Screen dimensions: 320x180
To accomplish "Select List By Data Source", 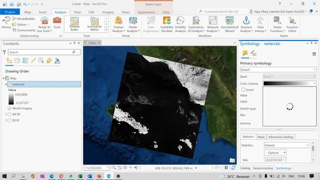I will tap(17, 60).
